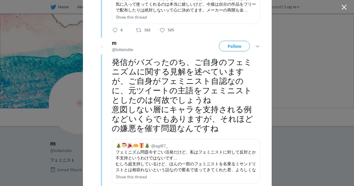
Task: Expand the chevron menu beside Follow
Action: (258, 46)
